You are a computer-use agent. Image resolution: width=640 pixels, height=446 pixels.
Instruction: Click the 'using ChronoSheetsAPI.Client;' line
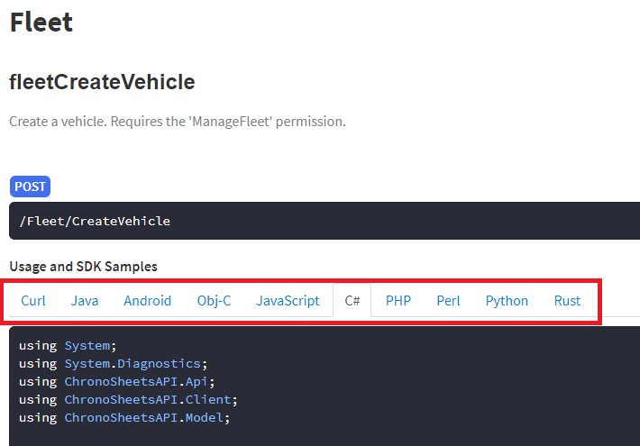[x=128, y=400]
